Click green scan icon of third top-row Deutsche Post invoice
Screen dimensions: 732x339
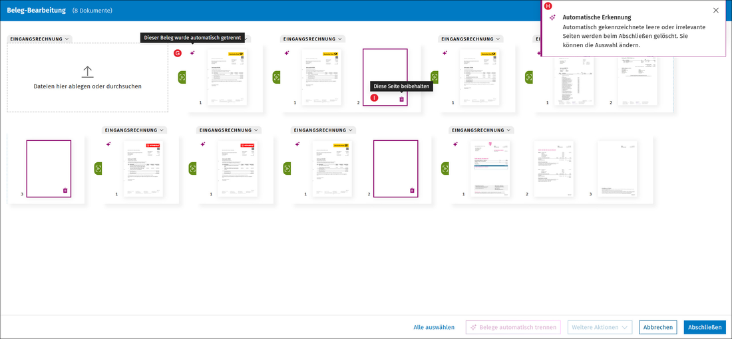tap(435, 77)
